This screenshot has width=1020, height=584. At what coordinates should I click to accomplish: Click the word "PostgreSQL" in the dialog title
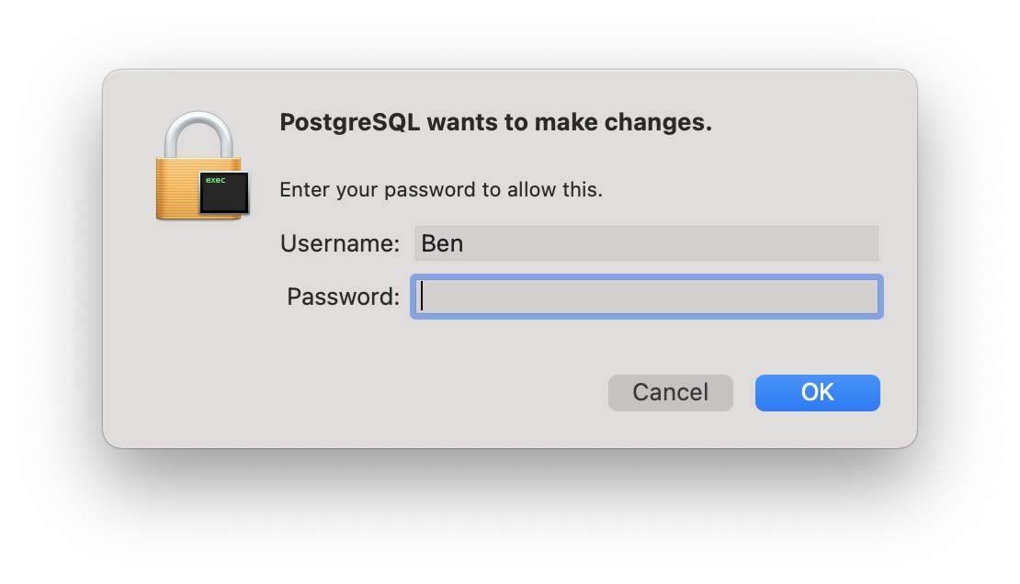350,122
